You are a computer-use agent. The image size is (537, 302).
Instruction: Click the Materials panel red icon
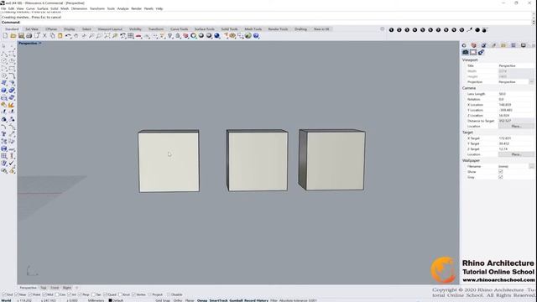tap(473, 45)
